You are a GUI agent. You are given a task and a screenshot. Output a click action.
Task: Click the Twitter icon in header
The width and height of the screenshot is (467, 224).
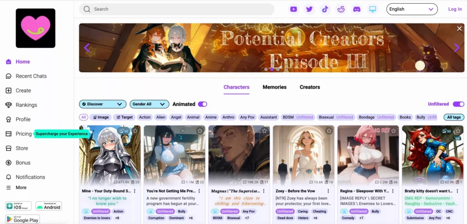(310, 9)
